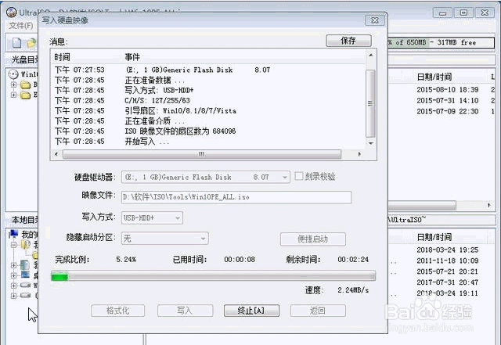Viewport: 501px width, 345px height.
Task: Click the message log scroll down arrow
Action: [x=370, y=143]
